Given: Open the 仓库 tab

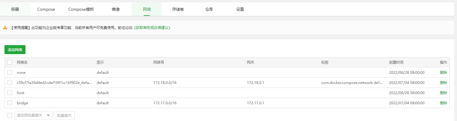Looking at the screenshot, I should point(209,9).
